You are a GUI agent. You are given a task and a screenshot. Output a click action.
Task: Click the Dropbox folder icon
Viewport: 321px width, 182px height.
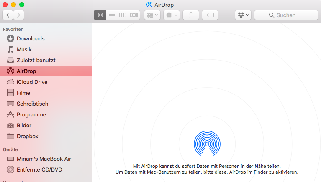[x=10, y=136]
